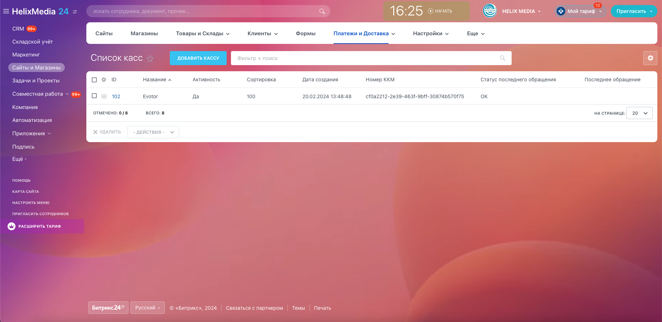Click НАСТРОИТЬ МЕНЮ link
This screenshot has height=322, width=662.
pyautogui.click(x=31, y=203)
